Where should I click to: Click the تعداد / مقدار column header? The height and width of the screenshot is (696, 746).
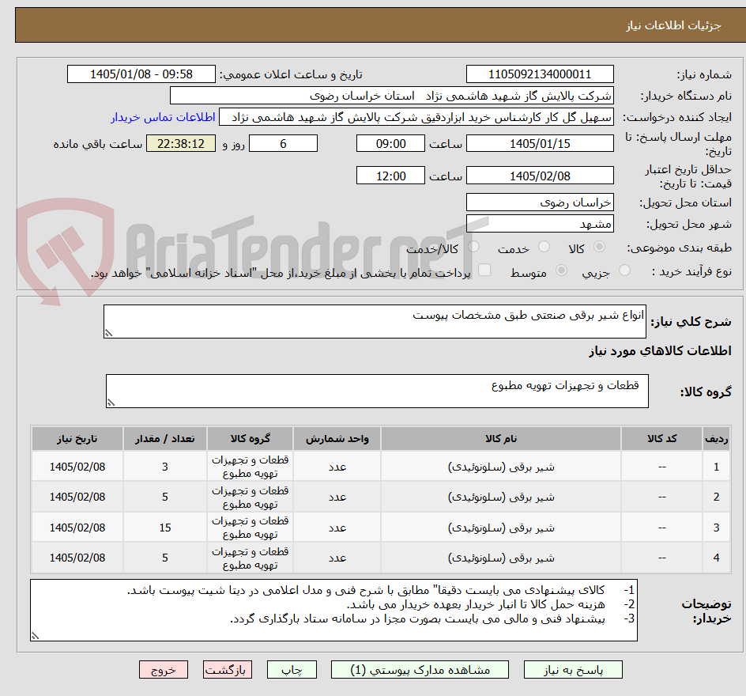[x=165, y=438]
